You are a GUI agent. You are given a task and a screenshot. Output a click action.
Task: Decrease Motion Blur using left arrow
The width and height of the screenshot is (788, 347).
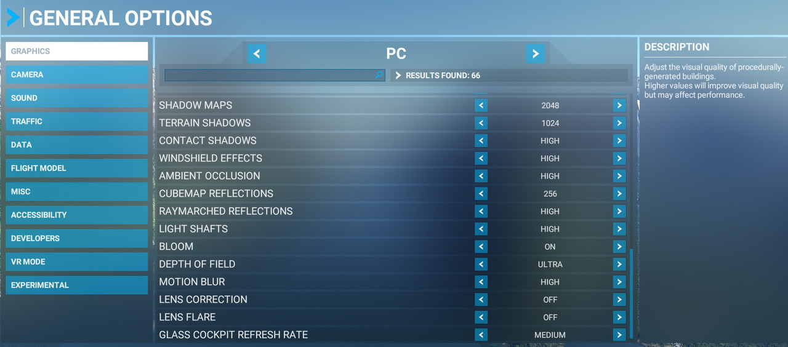481,282
